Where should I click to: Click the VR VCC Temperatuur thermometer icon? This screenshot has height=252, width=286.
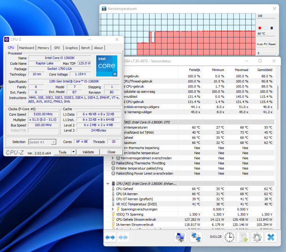point(113,204)
